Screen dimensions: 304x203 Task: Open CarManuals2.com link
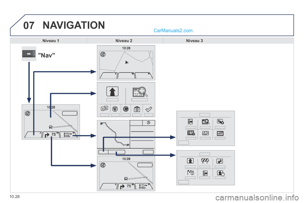tap(173, 30)
